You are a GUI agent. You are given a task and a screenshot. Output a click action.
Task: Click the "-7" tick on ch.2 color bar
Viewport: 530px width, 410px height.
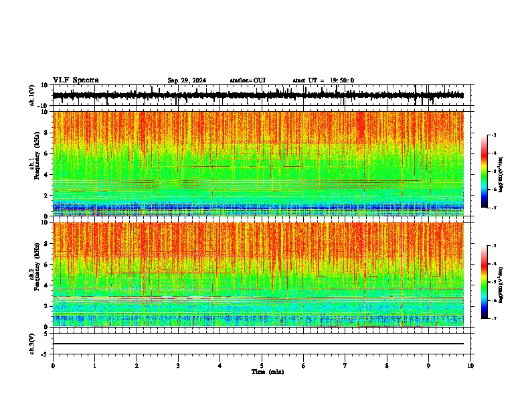click(x=493, y=318)
